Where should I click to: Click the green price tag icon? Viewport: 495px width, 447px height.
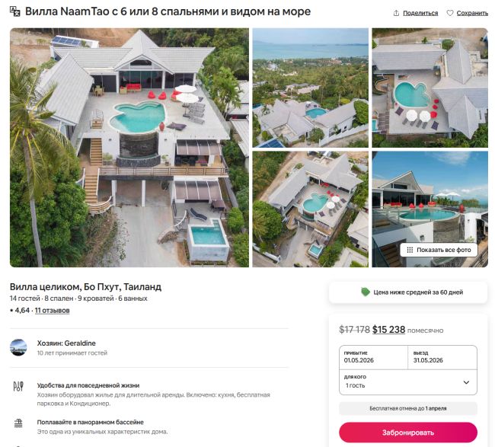(366, 292)
